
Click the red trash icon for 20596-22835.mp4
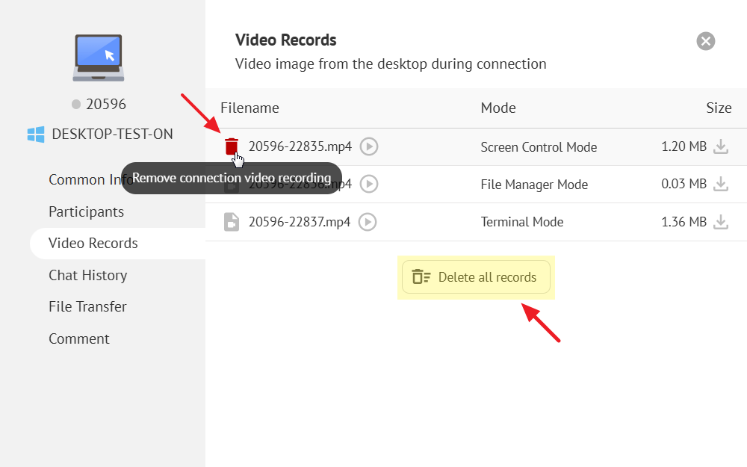[232, 146]
